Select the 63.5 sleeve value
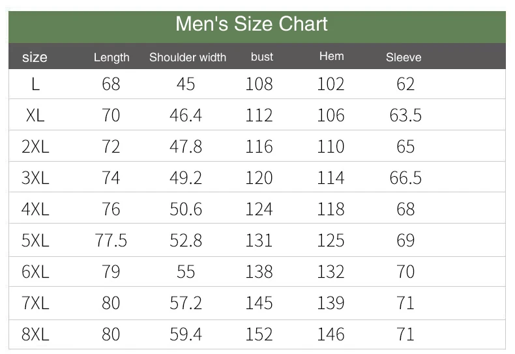This screenshot has width=515, height=354. (405, 115)
